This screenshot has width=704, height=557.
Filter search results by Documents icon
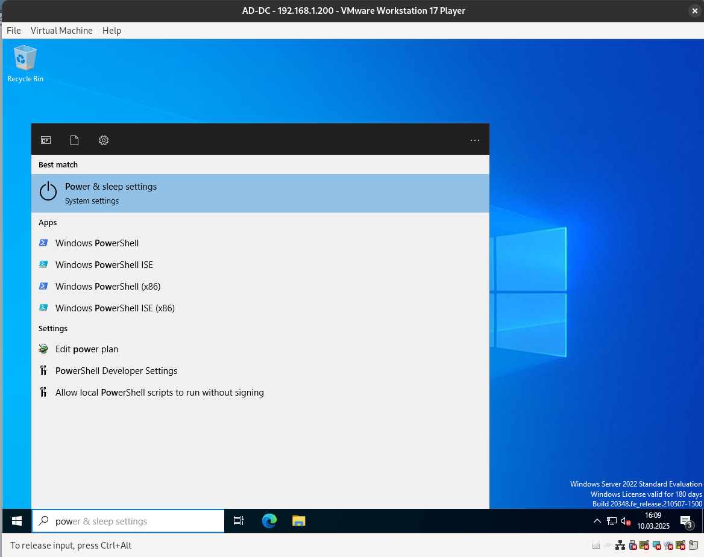(75, 140)
